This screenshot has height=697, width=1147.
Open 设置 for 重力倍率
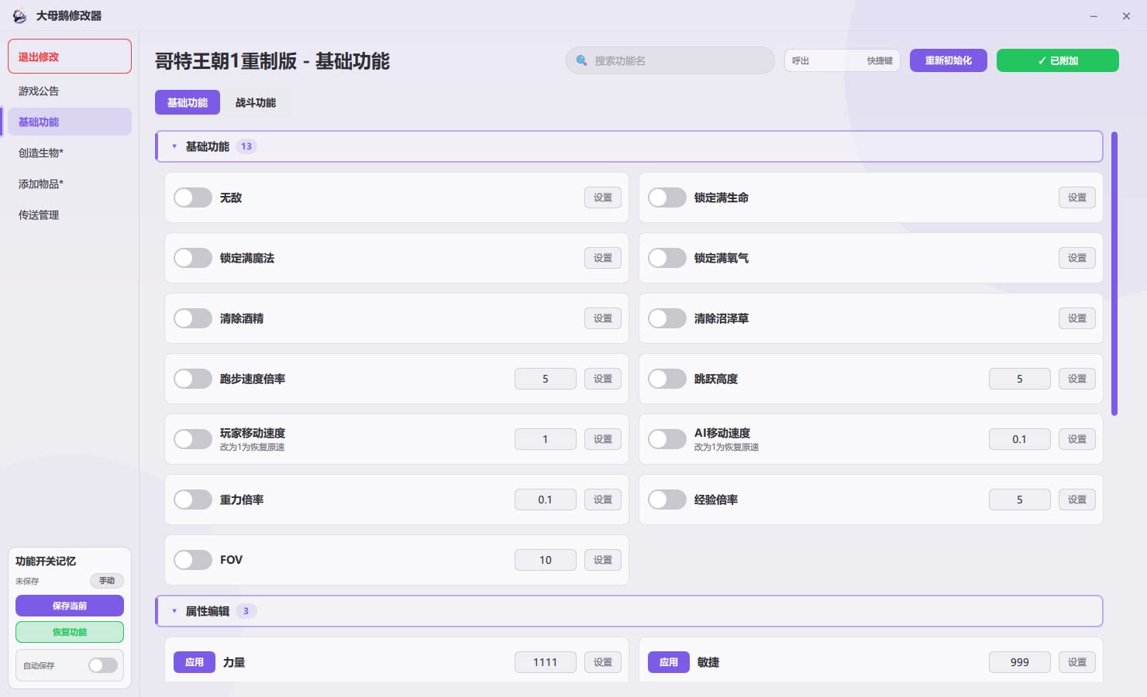click(603, 500)
